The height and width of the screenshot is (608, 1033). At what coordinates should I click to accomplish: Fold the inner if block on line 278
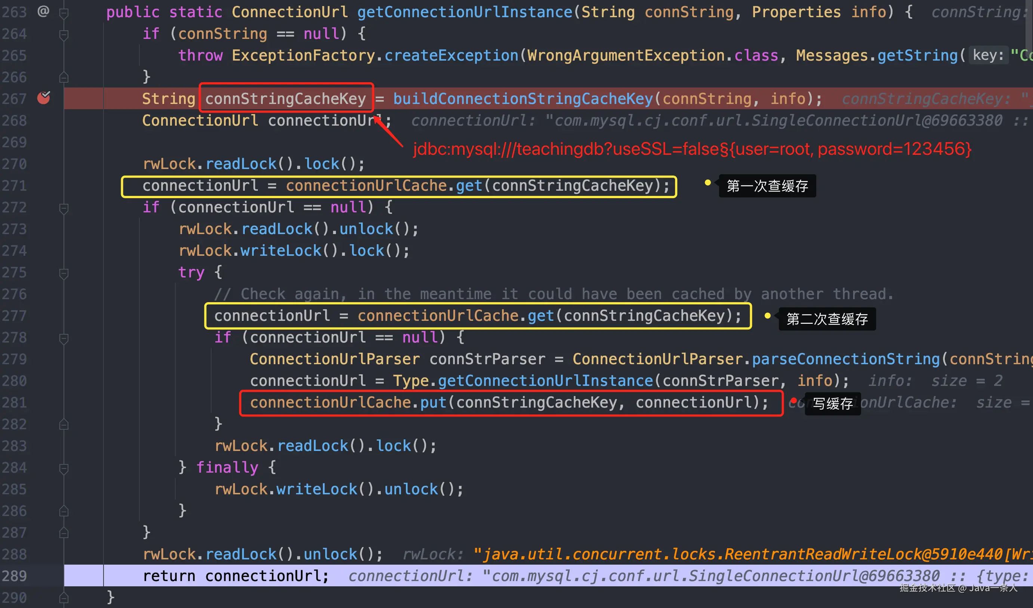pyautogui.click(x=64, y=338)
